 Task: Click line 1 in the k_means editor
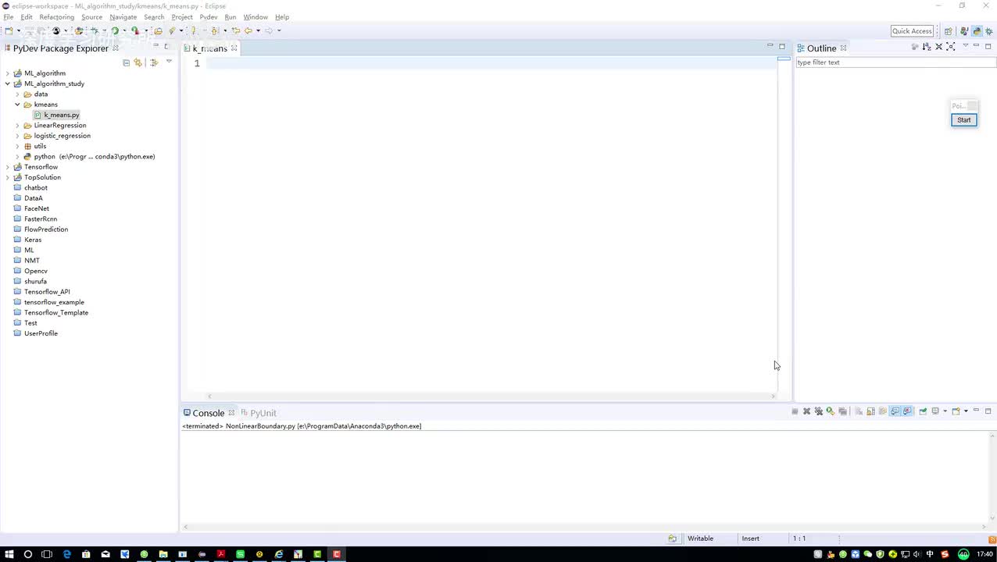point(492,63)
